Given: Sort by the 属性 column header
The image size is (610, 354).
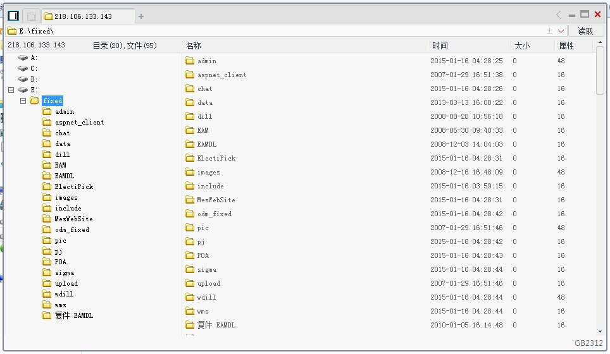Looking at the screenshot, I should [566, 46].
